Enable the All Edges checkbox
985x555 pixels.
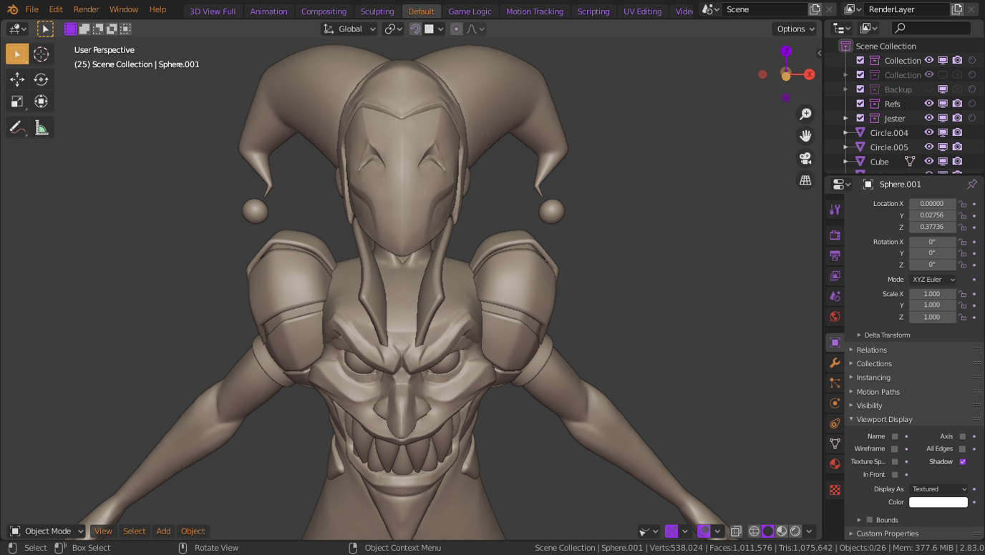(x=963, y=449)
